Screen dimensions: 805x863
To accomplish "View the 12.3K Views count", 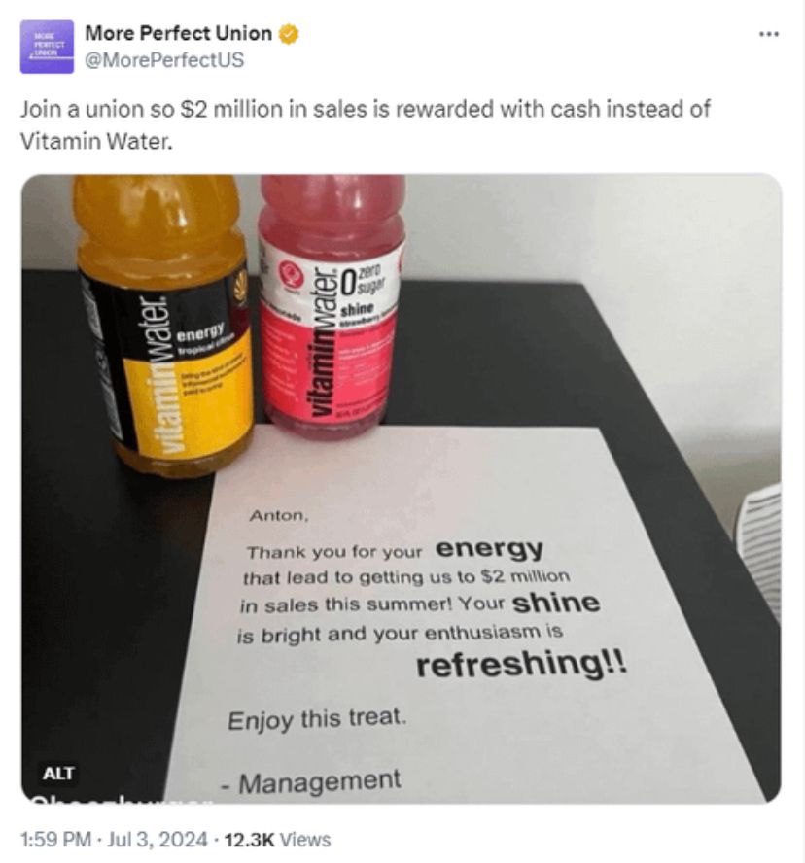I will click(x=277, y=840).
